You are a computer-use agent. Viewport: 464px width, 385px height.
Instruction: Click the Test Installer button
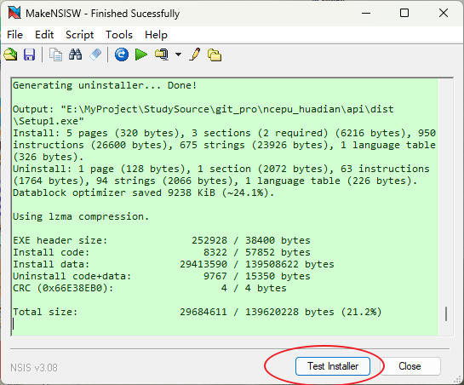click(333, 366)
